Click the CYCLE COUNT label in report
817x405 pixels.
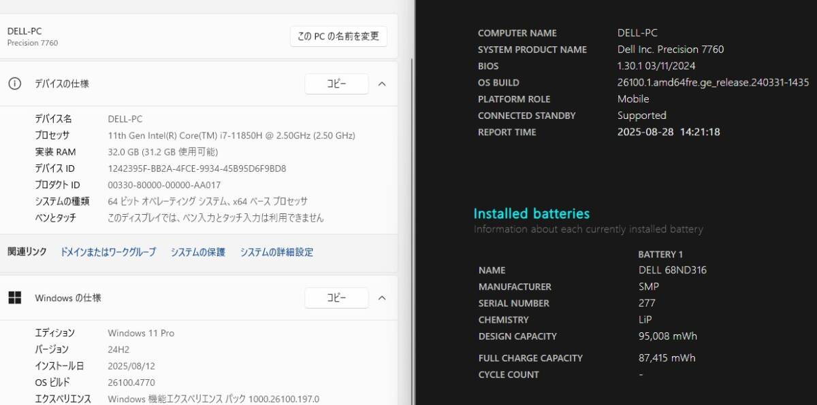(x=509, y=374)
